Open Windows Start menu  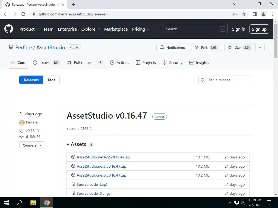(x=7, y=203)
